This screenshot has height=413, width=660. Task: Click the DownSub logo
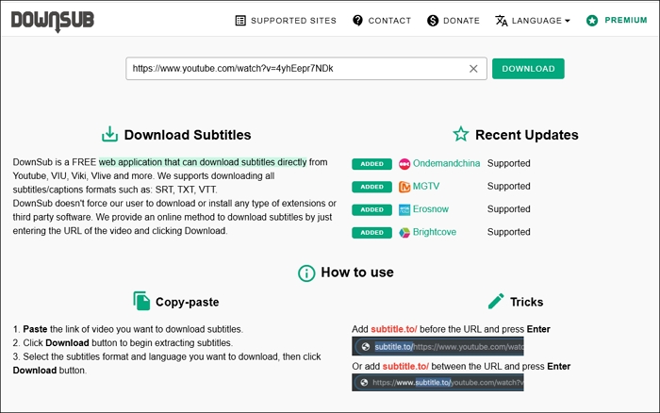(53, 21)
